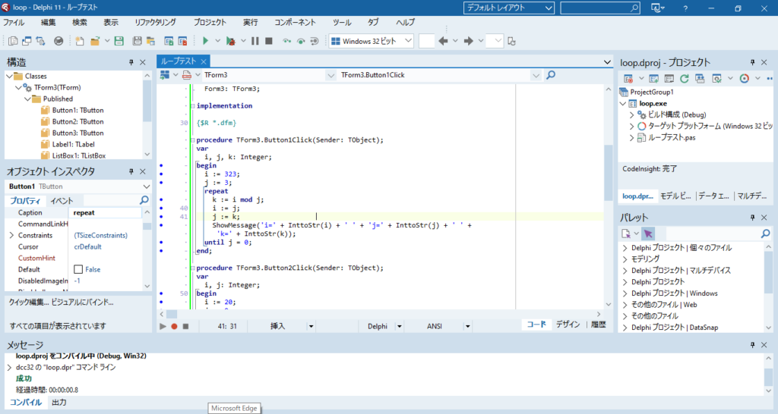The image size is (778, 414).
Task: Open the TForm3 class combo box
Action: pyautogui.click(x=268, y=75)
